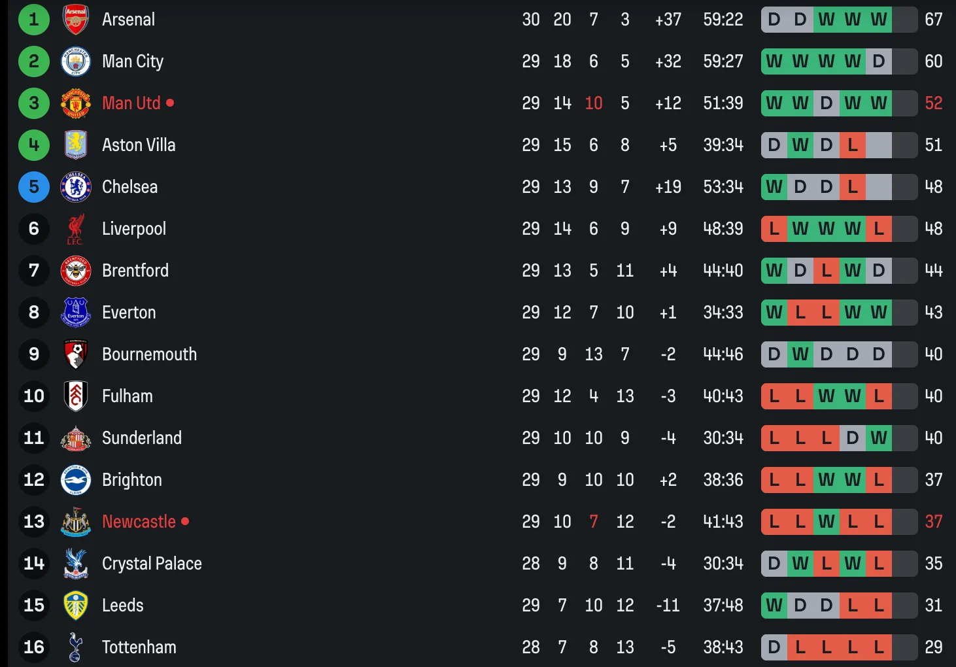This screenshot has height=667, width=956.
Task: Click Sunderland's green W form result
Action: [879, 438]
